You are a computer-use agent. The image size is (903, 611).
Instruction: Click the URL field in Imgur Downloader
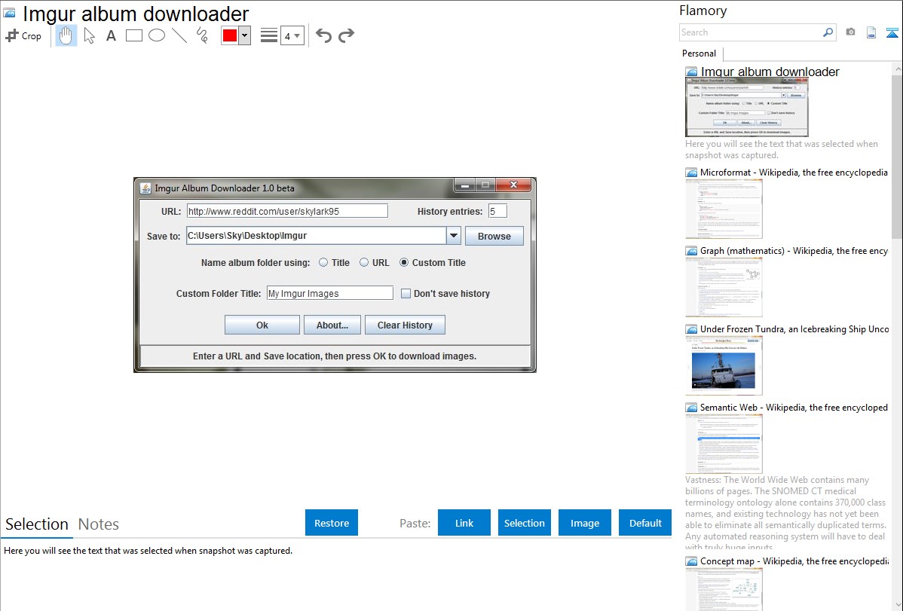(286, 212)
